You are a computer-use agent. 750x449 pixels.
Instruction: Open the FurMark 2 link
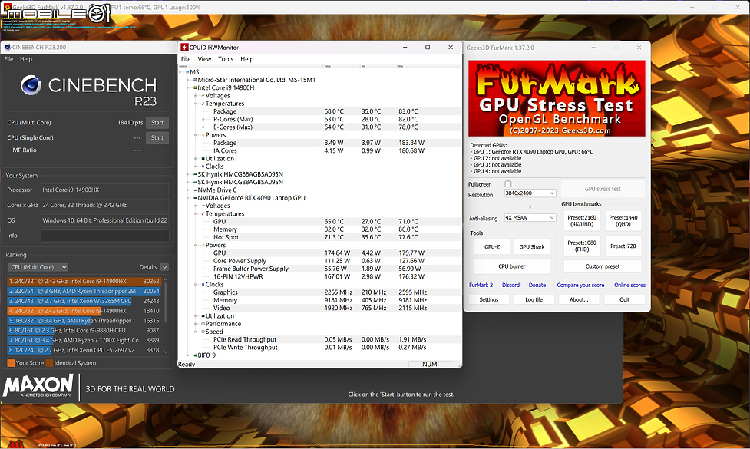click(481, 285)
